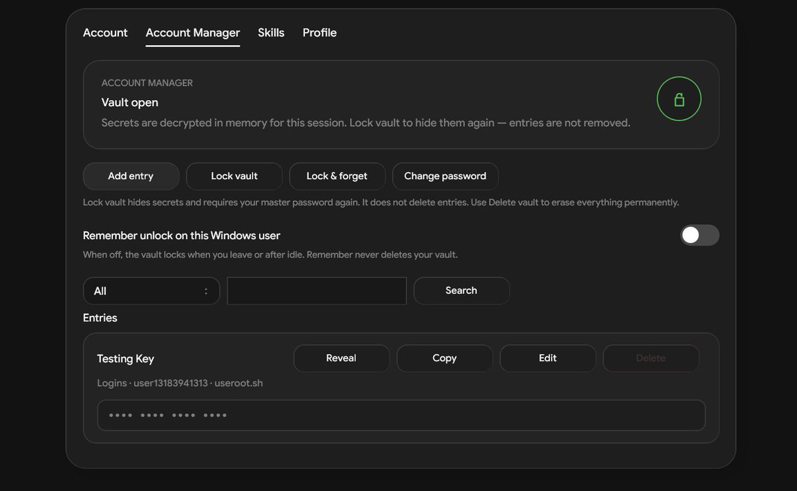Click the ACCOUNT MANAGER header label

[x=147, y=83]
